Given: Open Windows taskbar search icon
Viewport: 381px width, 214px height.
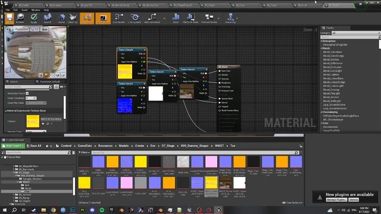Looking at the screenshot, I should coord(14,210).
